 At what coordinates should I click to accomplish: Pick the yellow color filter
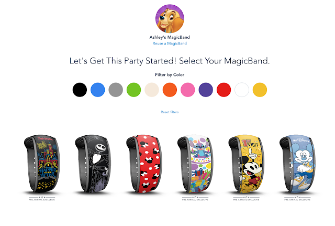pyautogui.click(x=260, y=90)
